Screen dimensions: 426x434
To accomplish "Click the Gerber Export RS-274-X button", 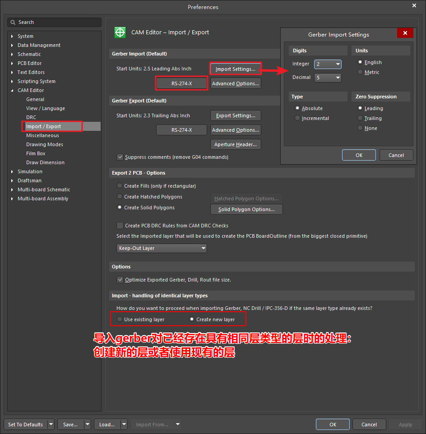I will pos(181,130).
